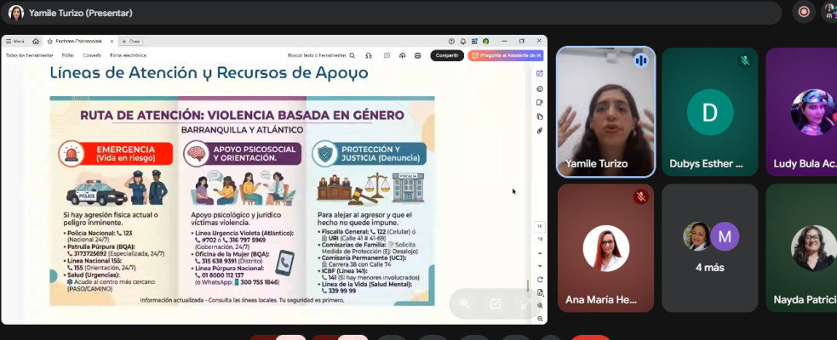Click Buscar texto o herramientas search field
This screenshot has width=837, height=340.
[x=321, y=55]
